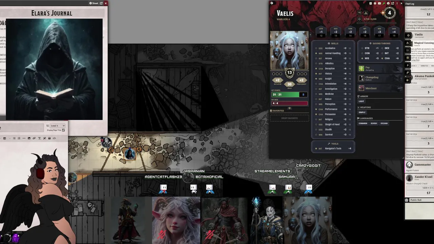Click the long rest campfire icon
Viewport: 434px width, 244px height.
click(366, 13)
